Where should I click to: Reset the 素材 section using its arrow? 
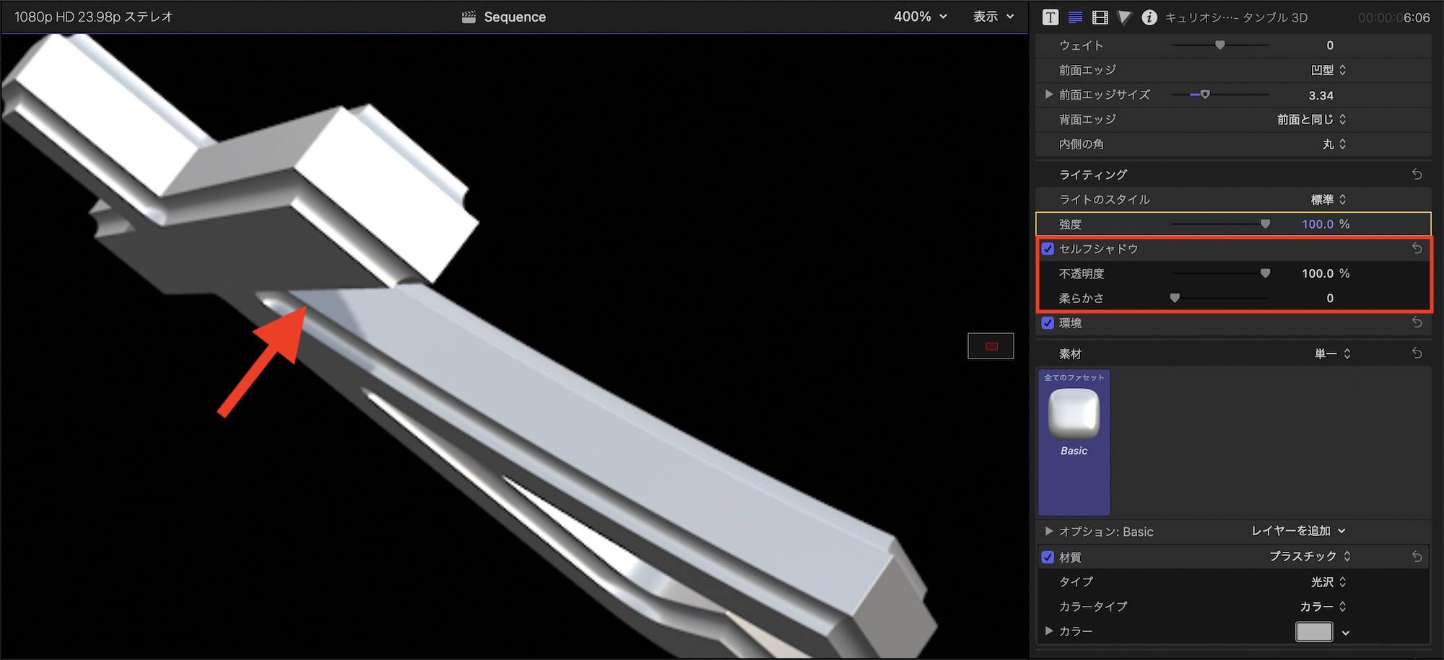pos(1417,353)
